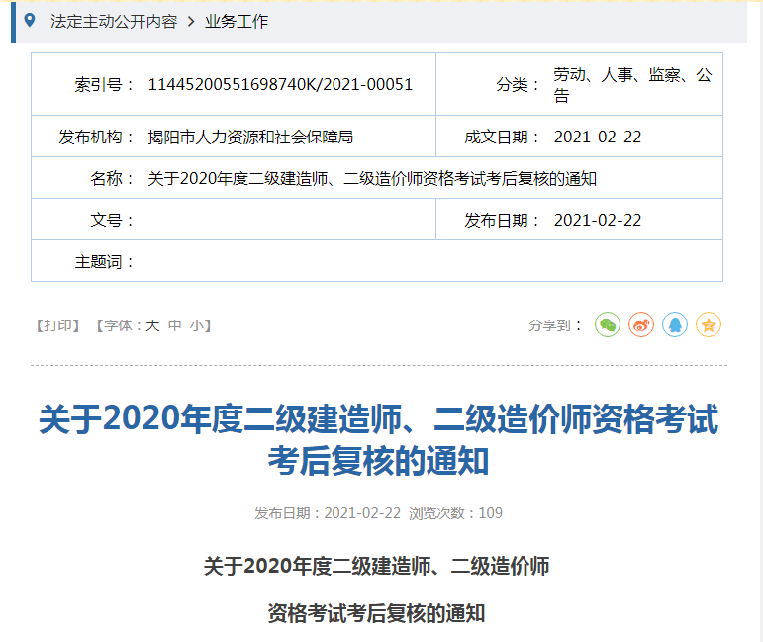Screen dimensions: 763x642
Task: Click the index number 11445200551698740K/2021-00051
Action: [280, 85]
